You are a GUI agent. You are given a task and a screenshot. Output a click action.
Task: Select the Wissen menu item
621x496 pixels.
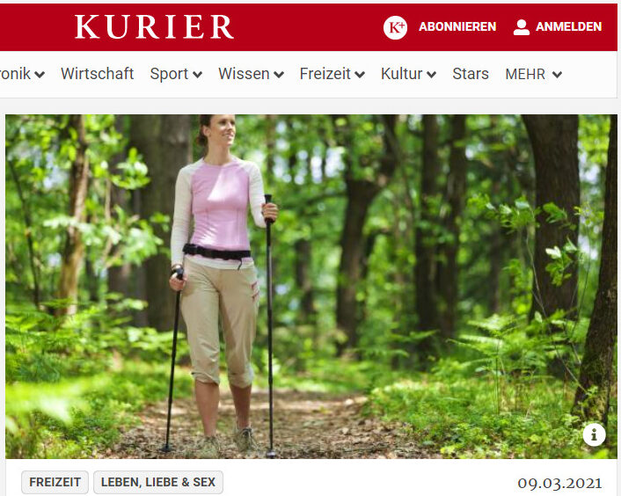tap(244, 74)
